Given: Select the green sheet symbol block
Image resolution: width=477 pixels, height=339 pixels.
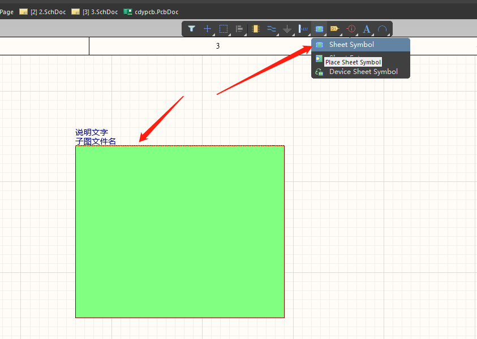Looking at the screenshot, I should (x=180, y=232).
